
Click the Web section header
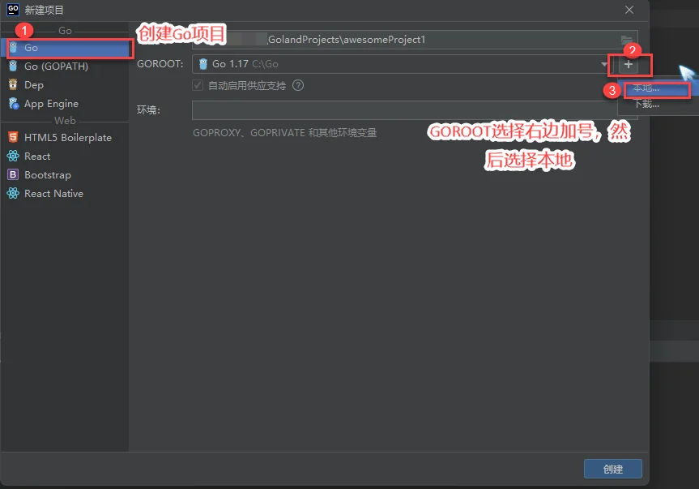[65, 121]
